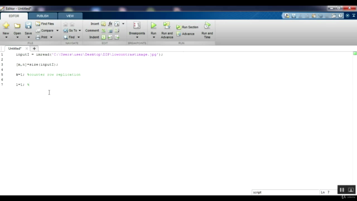
Task: Click the Compare button
Action: tap(45, 30)
